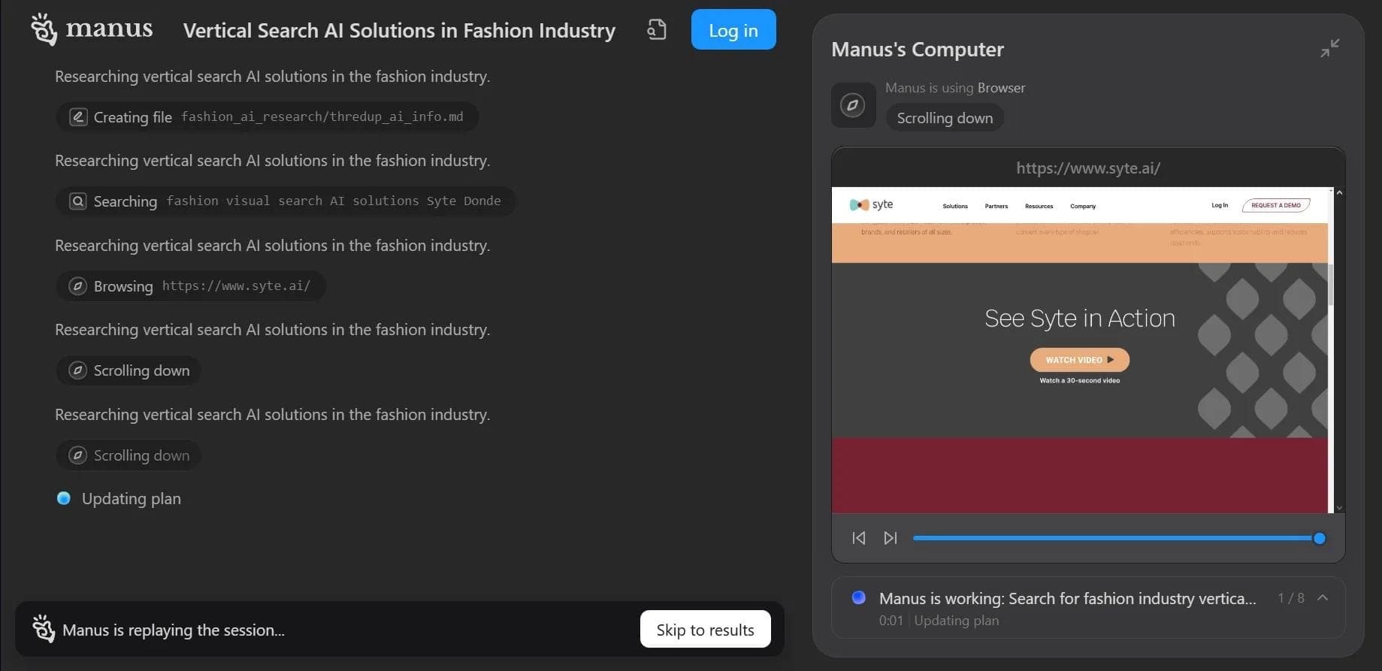The height and width of the screenshot is (671, 1382).
Task: Open the document search icon beside title
Action: (x=657, y=29)
